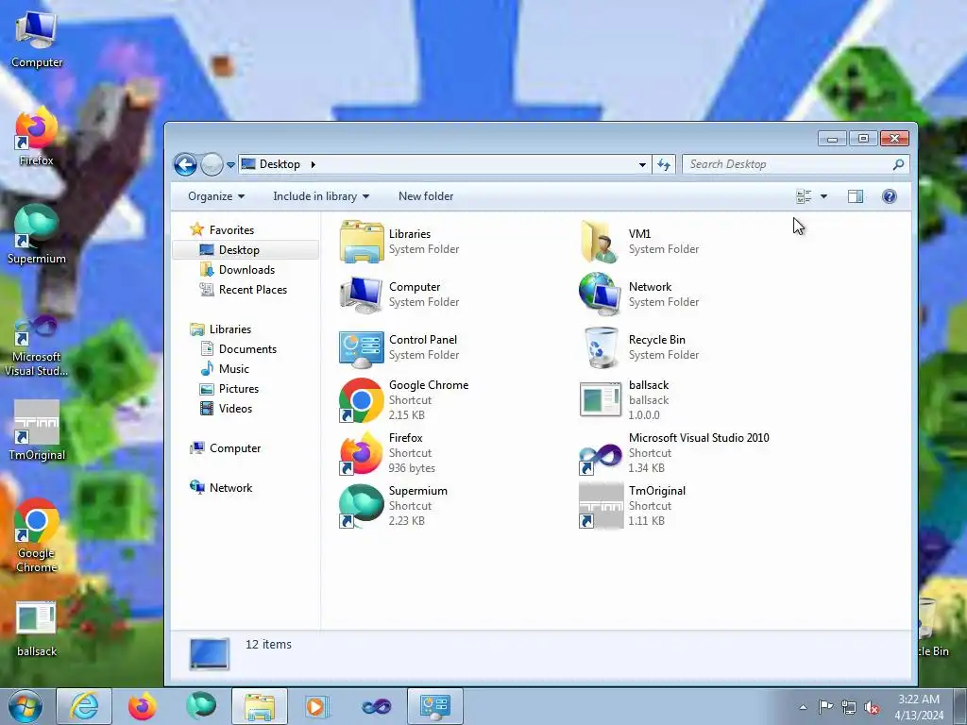Image resolution: width=967 pixels, height=725 pixels.
Task: Open recent pages dropdown arrow
Action: click(230, 164)
